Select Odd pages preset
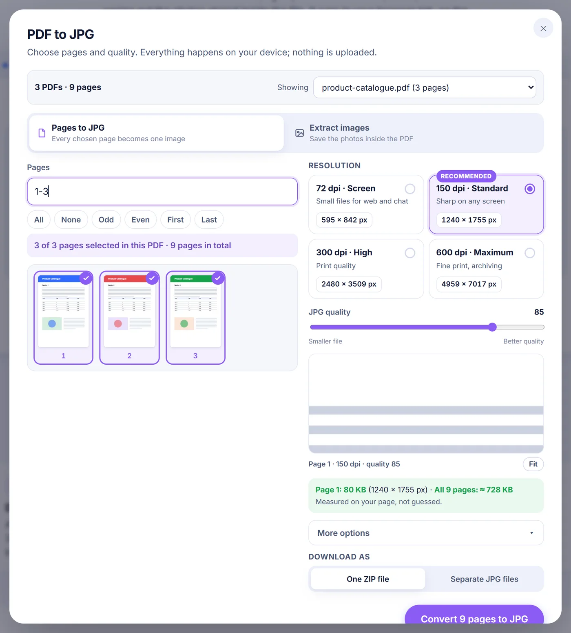Image resolution: width=571 pixels, height=633 pixels. [x=106, y=220]
